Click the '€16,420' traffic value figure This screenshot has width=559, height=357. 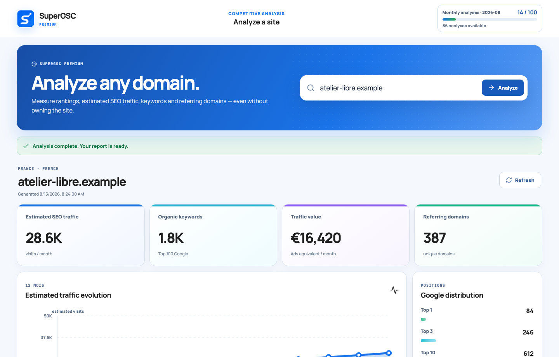click(x=316, y=238)
